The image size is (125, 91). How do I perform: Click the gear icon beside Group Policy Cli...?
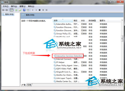pyautogui.click(x=55, y=34)
